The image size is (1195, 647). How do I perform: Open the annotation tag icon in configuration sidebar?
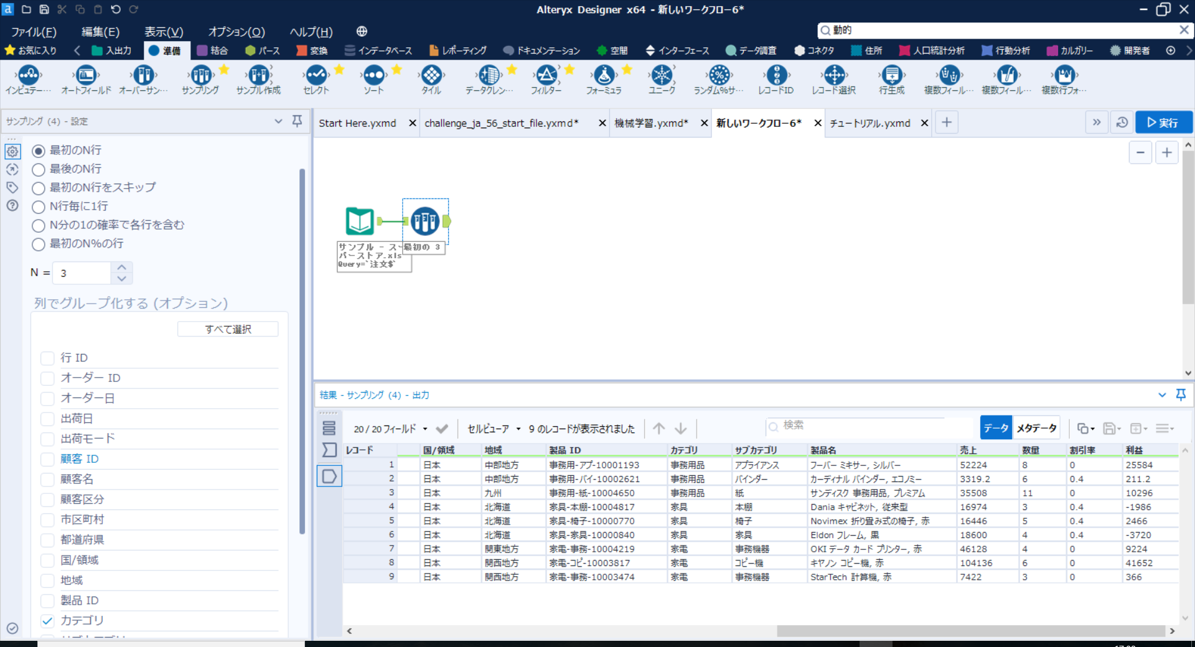click(12, 187)
